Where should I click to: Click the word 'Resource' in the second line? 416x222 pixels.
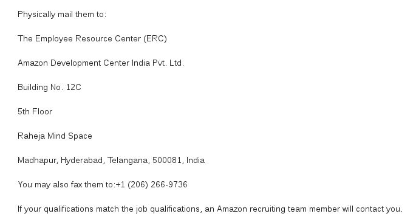pos(94,39)
